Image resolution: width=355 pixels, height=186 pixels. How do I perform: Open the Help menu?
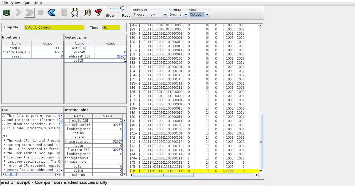pyautogui.click(x=38, y=3)
